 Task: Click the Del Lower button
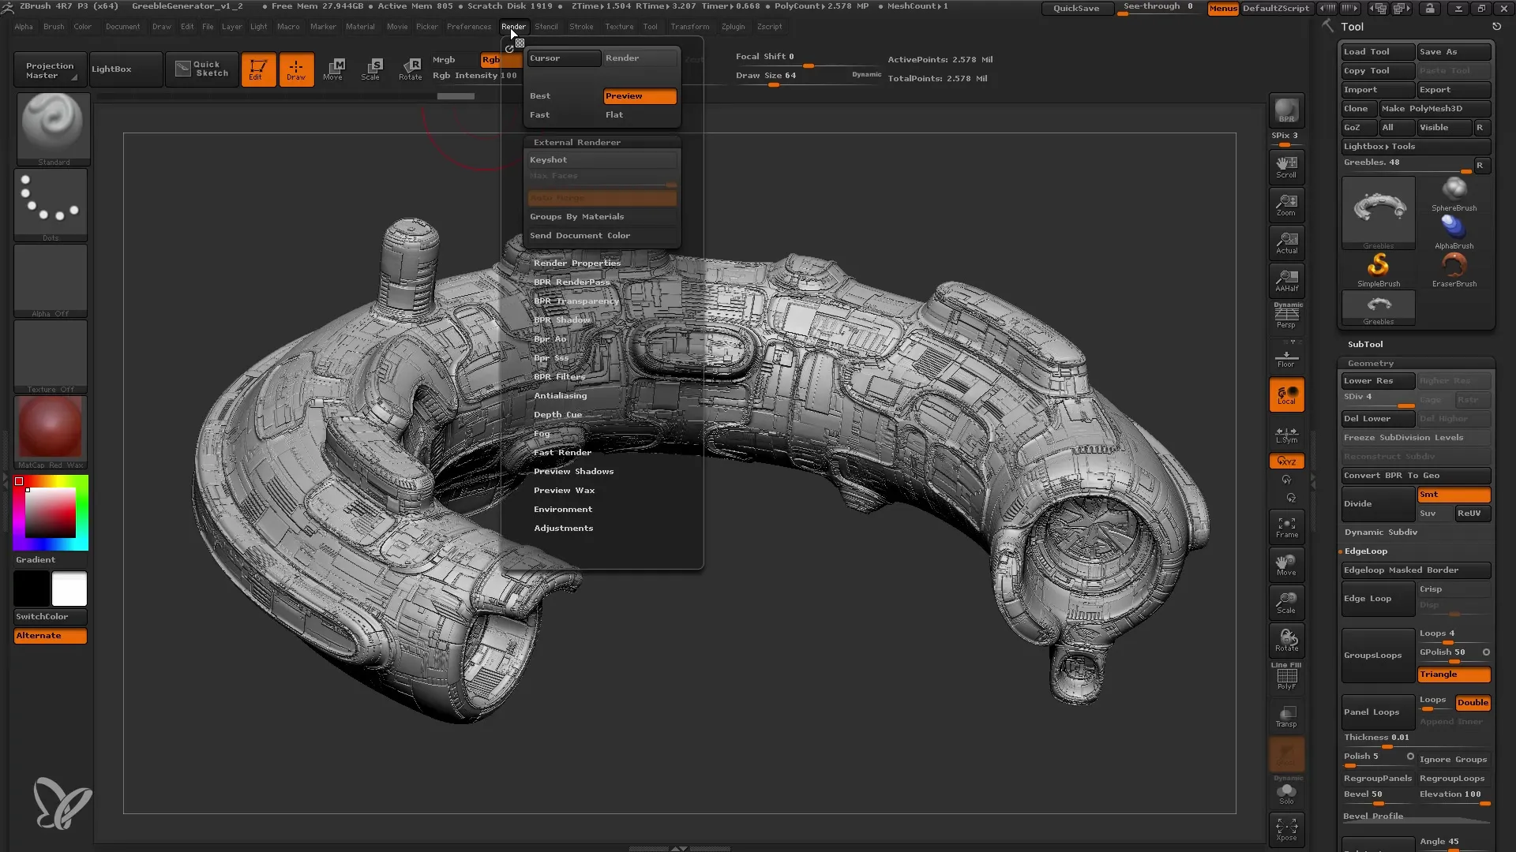tap(1376, 417)
